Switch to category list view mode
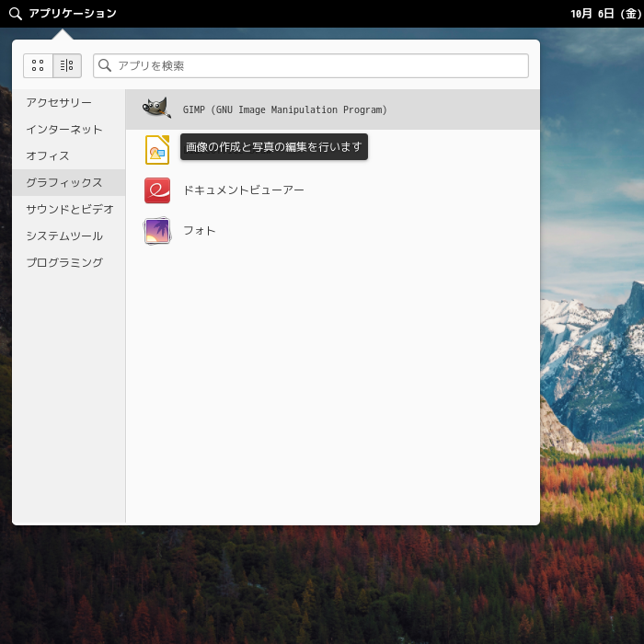Viewport: 644px width, 644px height. click(67, 65)
